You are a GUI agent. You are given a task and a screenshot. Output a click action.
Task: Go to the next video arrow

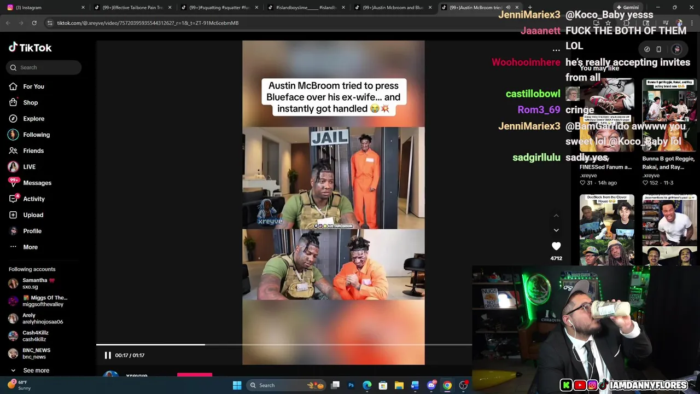coord(556,230)
